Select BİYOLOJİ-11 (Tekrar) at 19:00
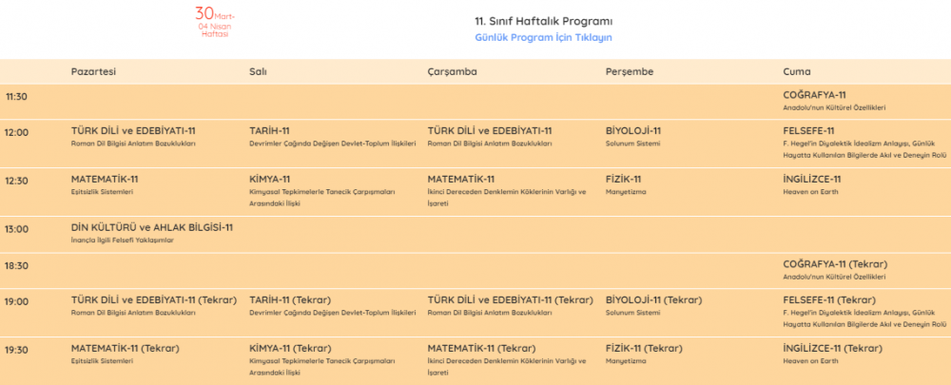Screen dimensions: 951x385 tap(654, 299)
